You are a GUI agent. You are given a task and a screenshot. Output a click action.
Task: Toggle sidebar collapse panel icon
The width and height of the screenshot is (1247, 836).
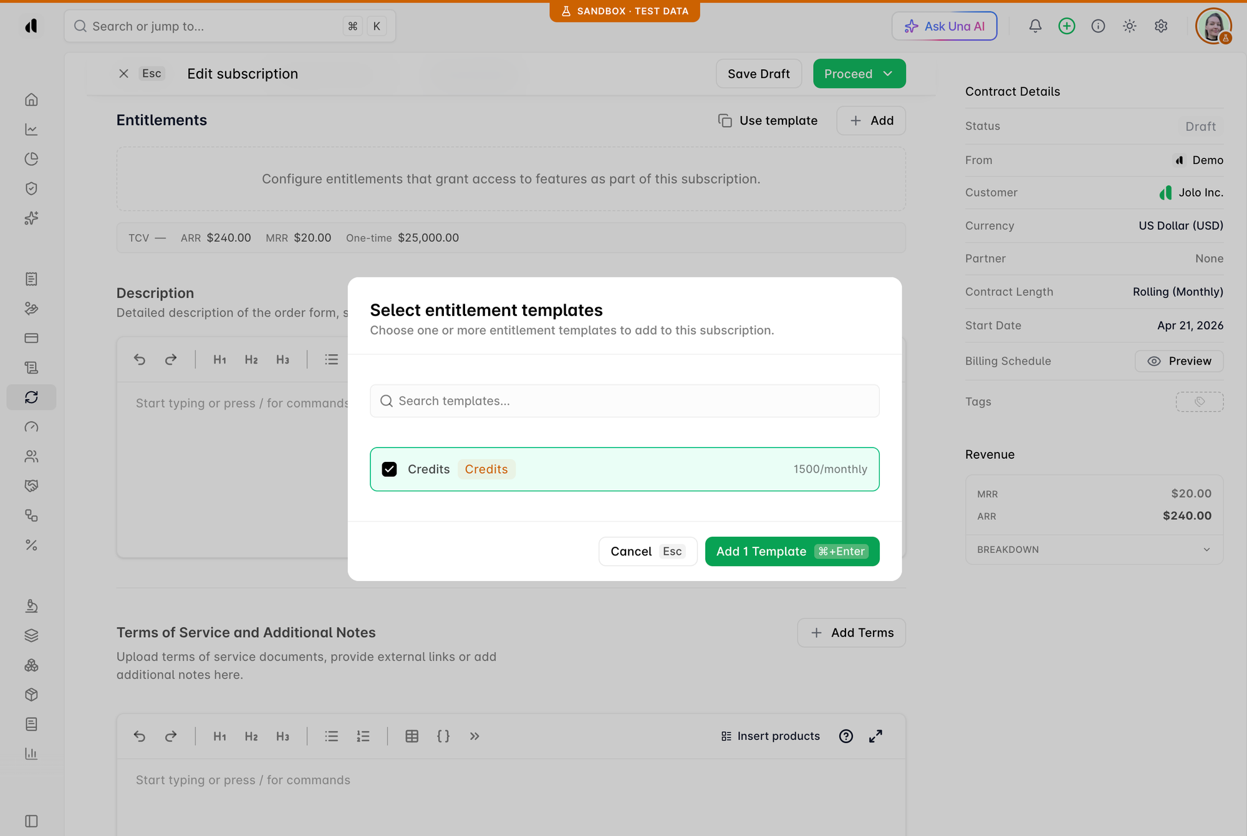click(31, 821)
